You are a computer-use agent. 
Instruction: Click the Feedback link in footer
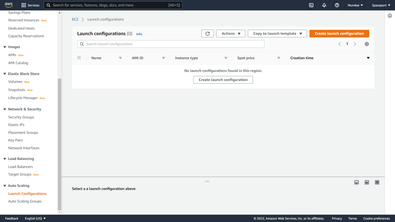pos(12,219)
